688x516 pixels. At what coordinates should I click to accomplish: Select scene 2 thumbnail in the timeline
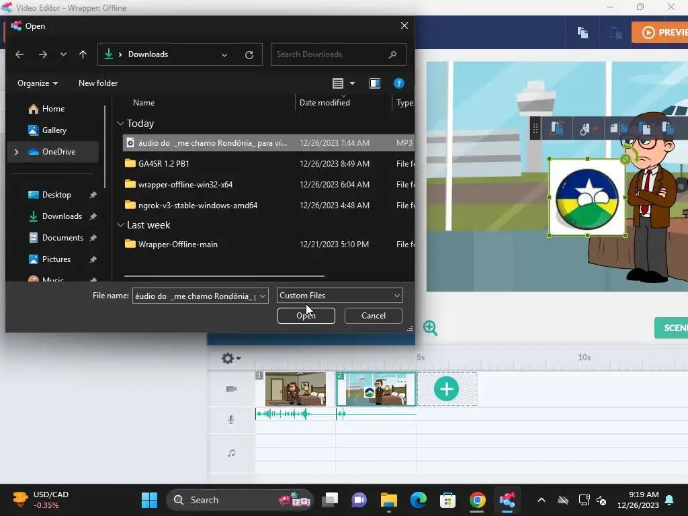376,389
